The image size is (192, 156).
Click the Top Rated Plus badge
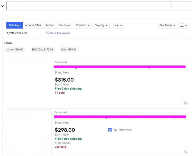click(120, 130)
